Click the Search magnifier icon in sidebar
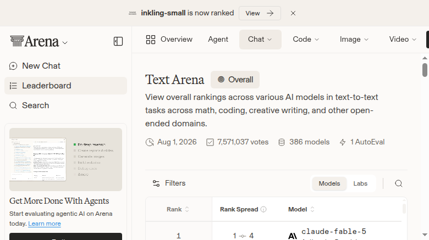 point(13,105)
